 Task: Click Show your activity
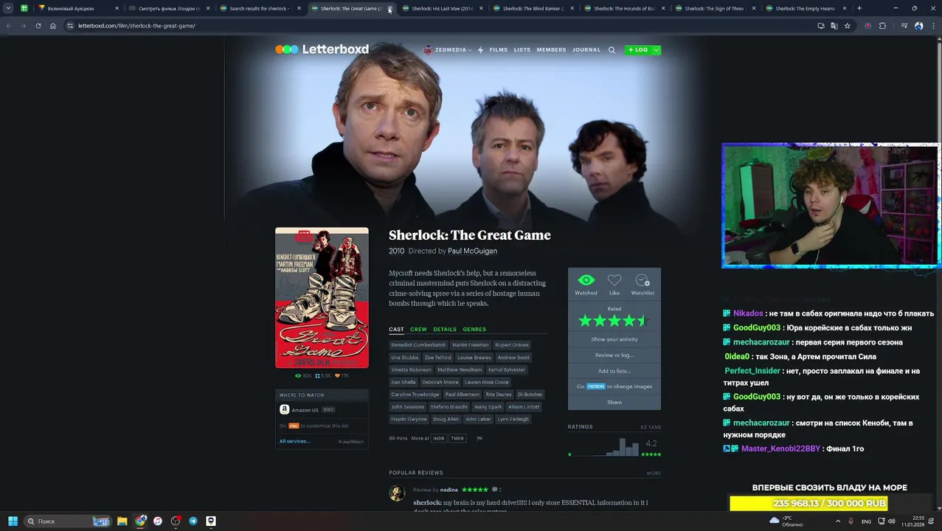(614, 339)
